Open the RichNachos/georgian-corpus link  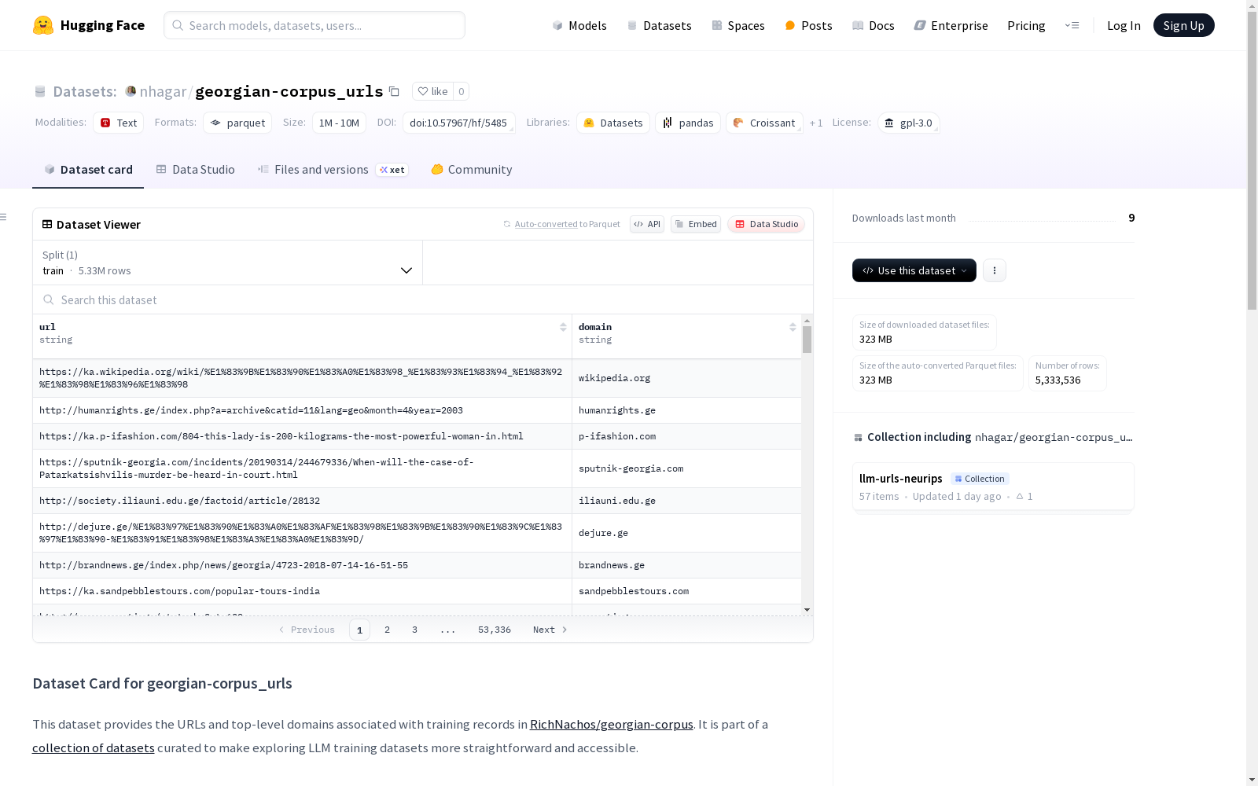click(612, 725)
